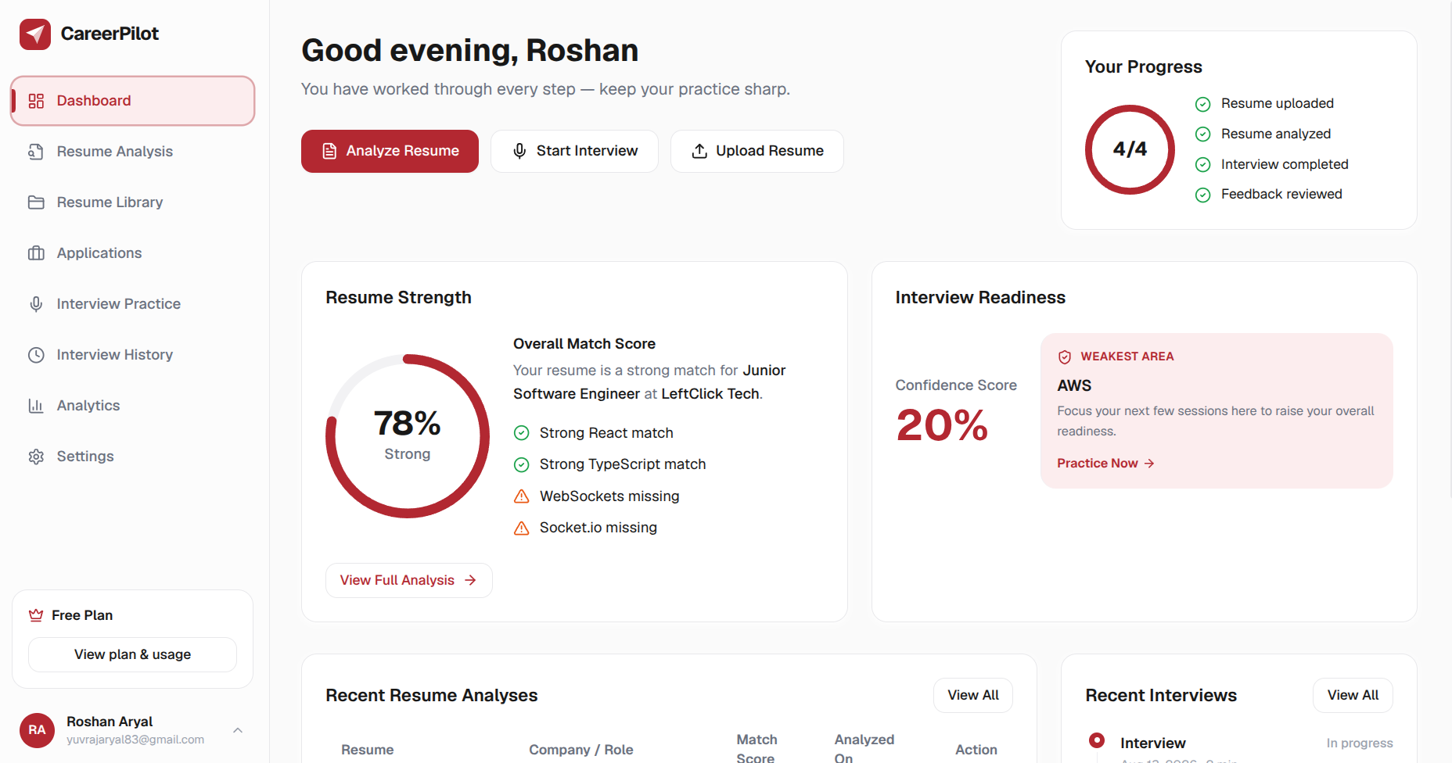Click the WebSockets missing warning icon

tap(521, 496)
